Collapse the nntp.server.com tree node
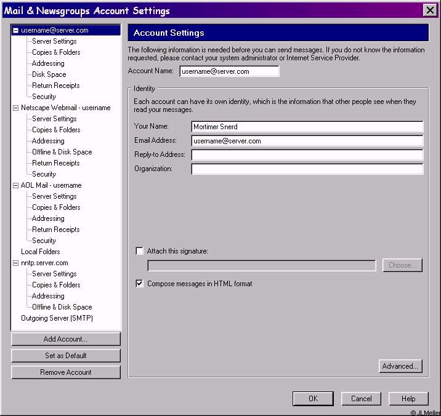The height and width of the screenshot is (416, 441). coord(16,263)
